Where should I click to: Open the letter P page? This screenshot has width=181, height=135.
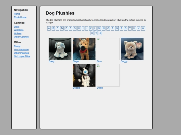[113, 28]
